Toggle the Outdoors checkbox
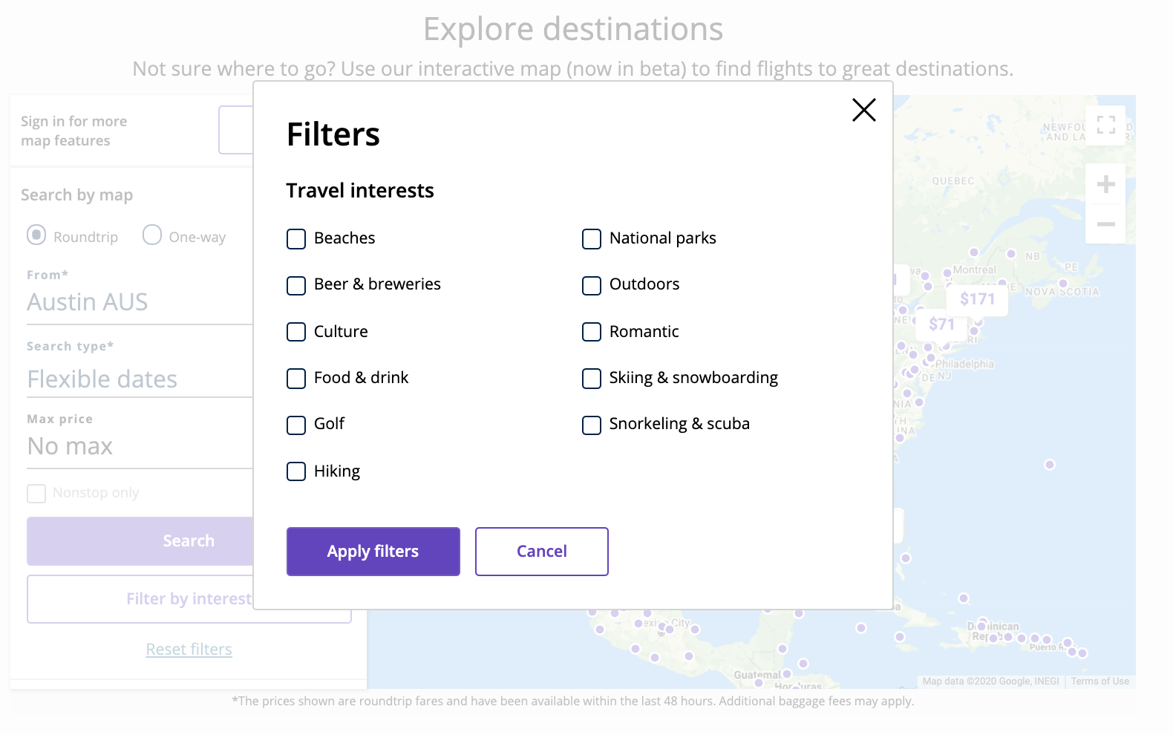The height and width of the screenshot is (735, 1173). click(592, 286)
